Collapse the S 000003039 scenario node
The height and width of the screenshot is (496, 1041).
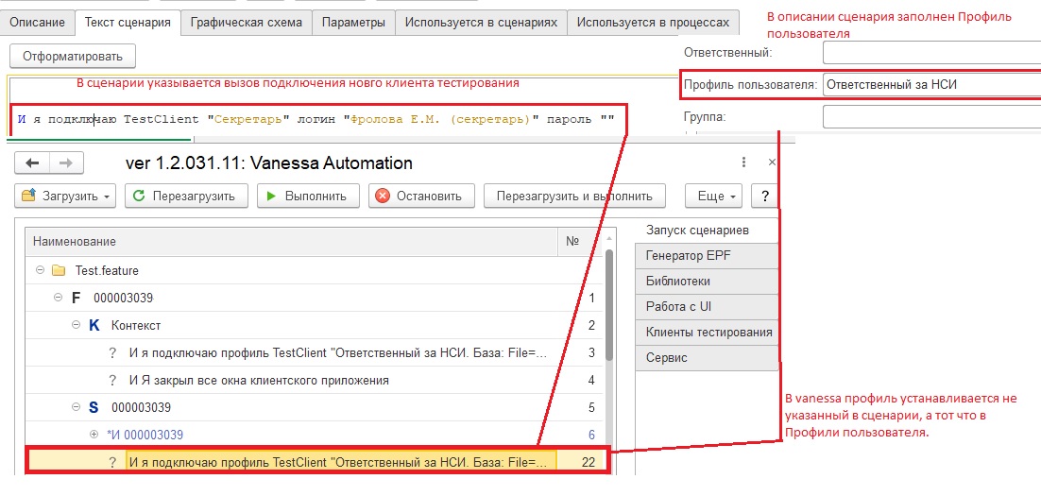pos(76,407)
